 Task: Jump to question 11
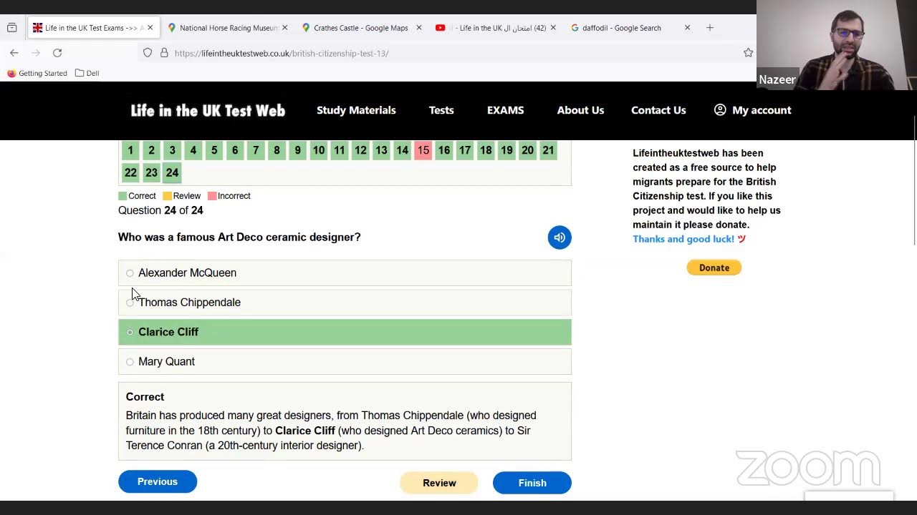[x=340, y=150]
